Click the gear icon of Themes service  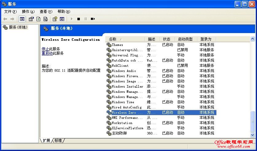click(109, 45)
